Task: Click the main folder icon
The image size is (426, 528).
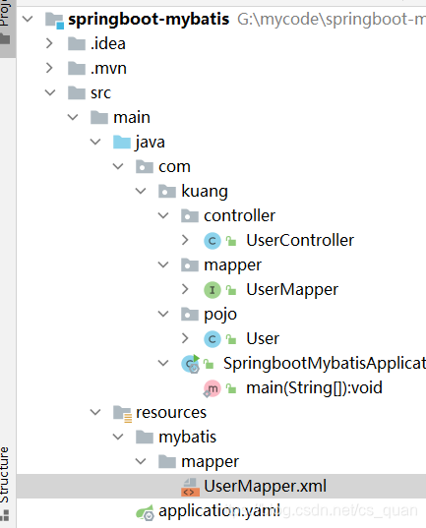Action: 99,118
